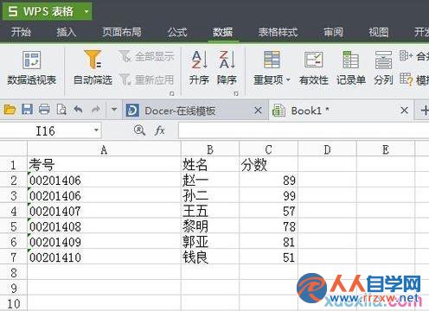Close the Book1 tab
The image size is (429, 311).
tap(405, 110)
